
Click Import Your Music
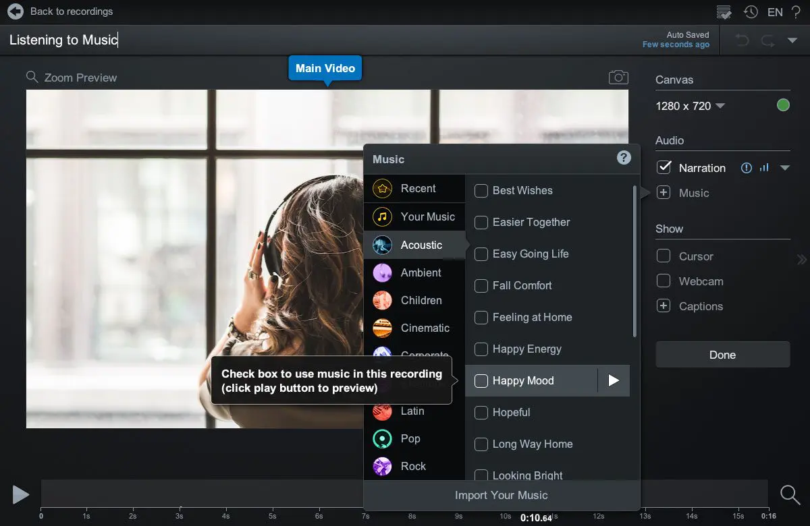tap(502, 495)
